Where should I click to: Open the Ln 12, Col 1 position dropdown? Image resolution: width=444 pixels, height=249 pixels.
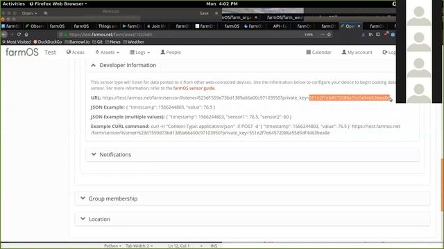pyautogui.click(x=185, y=246)
